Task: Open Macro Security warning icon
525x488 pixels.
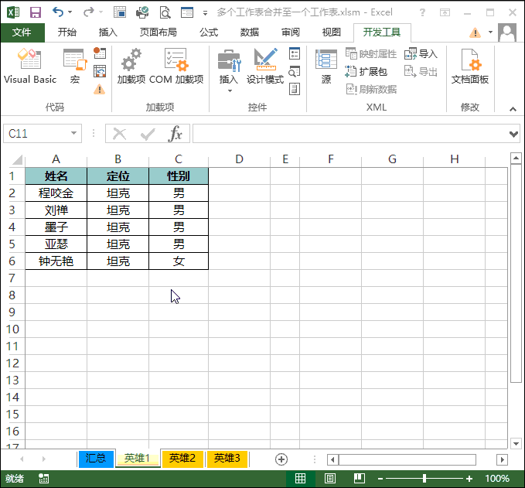Action: point(100,89)
